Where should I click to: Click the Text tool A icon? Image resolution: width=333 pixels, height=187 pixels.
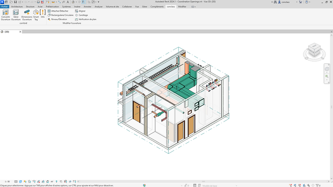[68, 2]
